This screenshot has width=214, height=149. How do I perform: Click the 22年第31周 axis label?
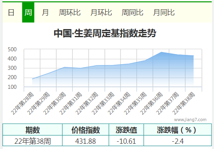(x=71, y=103)
